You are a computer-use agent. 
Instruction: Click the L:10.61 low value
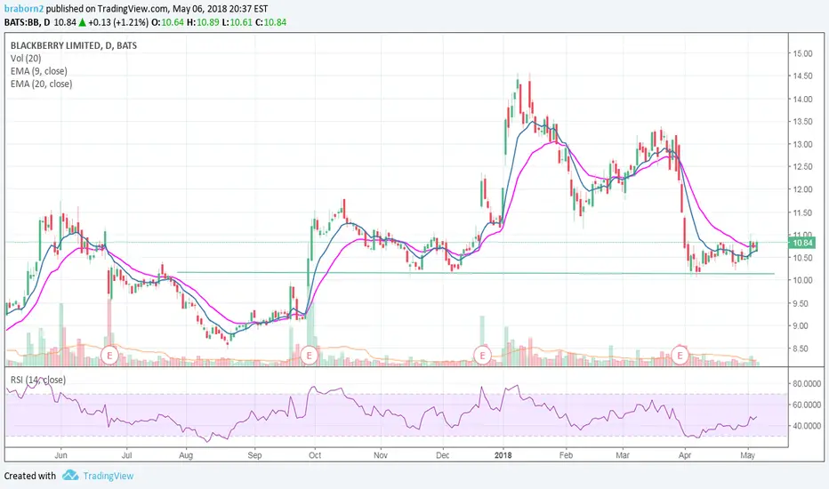[236, 22]
